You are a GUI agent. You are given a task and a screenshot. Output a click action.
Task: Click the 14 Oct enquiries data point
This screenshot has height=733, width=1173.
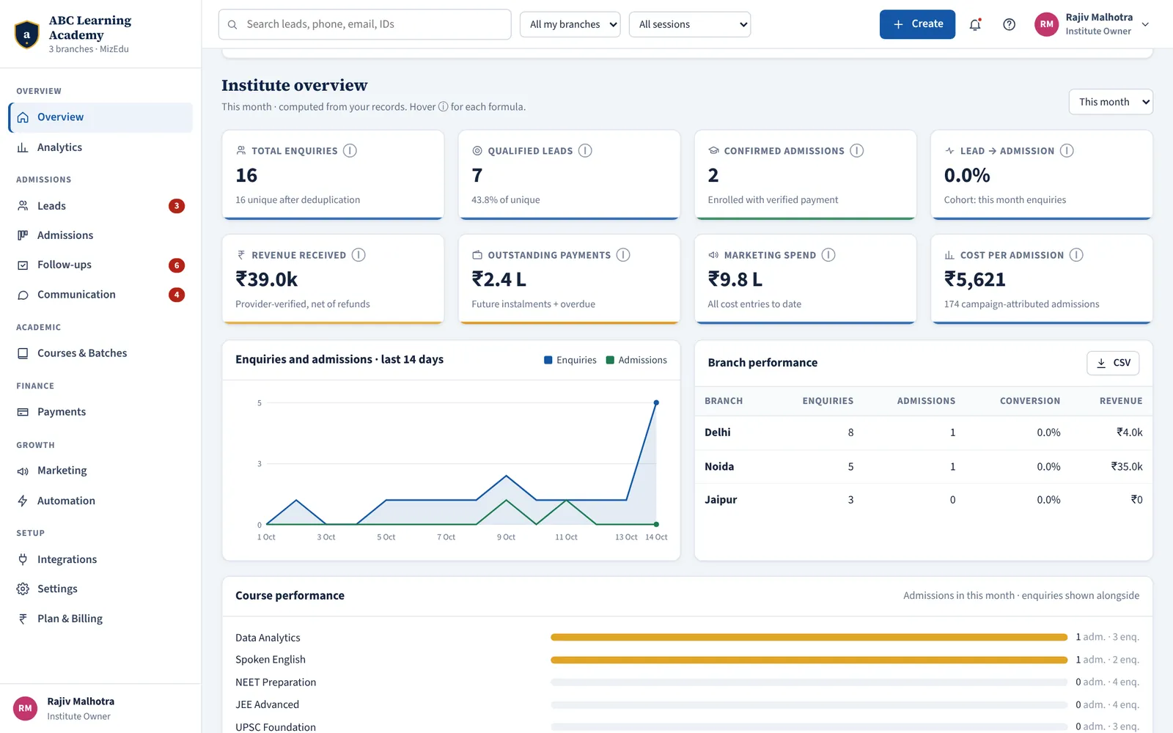pos(656,402)
